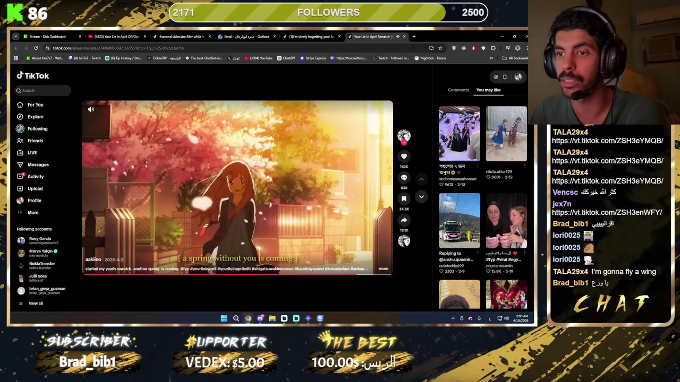This screenshot has height=382, width=680.
Task: Select the You may like tab
Action: [488, 90]
